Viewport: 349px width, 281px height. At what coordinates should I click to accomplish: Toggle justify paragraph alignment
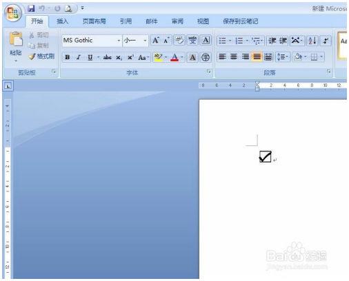coord(257,56)
